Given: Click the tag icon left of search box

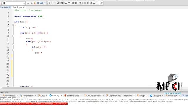Looking at the screenshot, I should [x=4, y=3].
